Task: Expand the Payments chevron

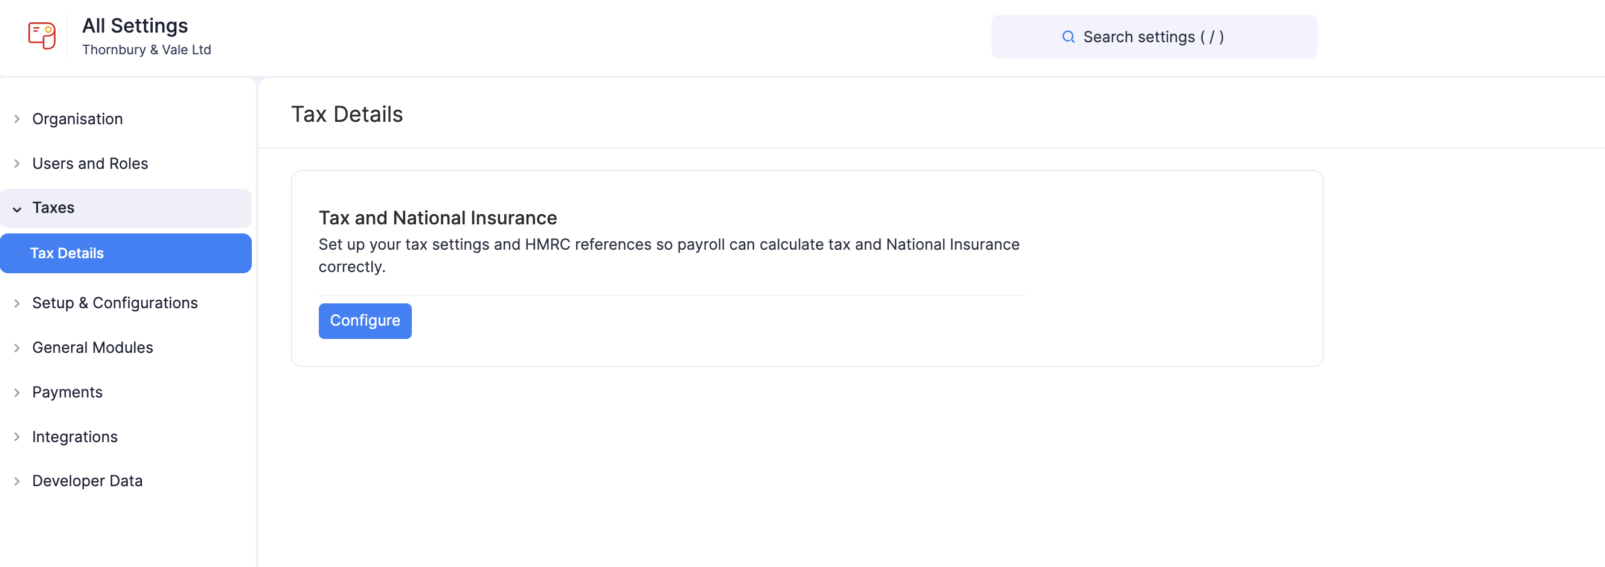Action: (17, 393)
